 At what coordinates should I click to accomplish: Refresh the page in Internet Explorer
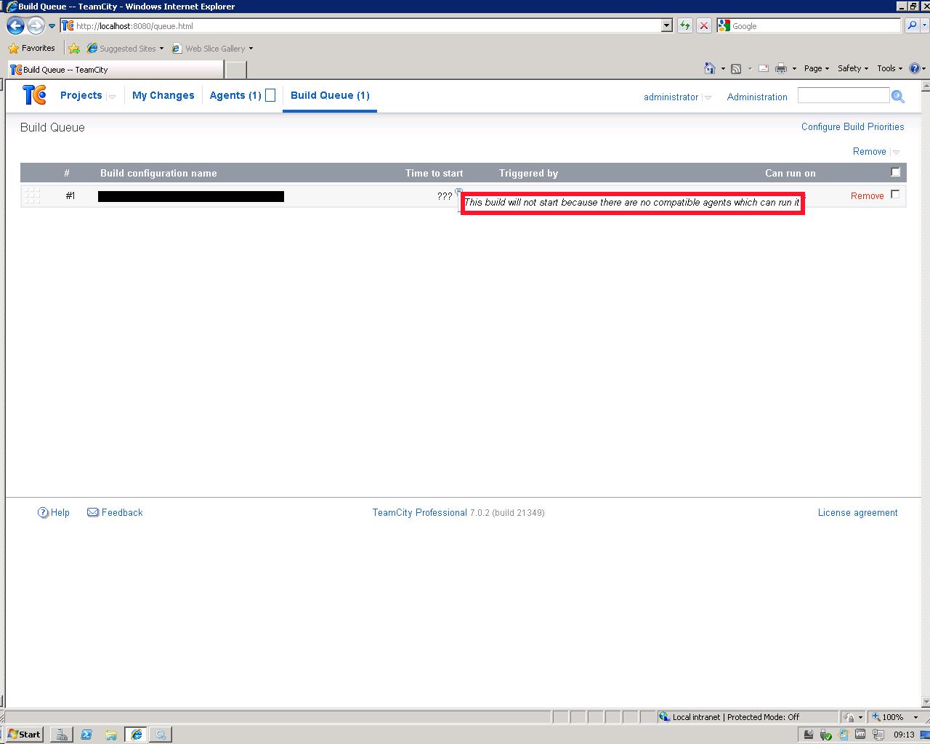(685, 25)
